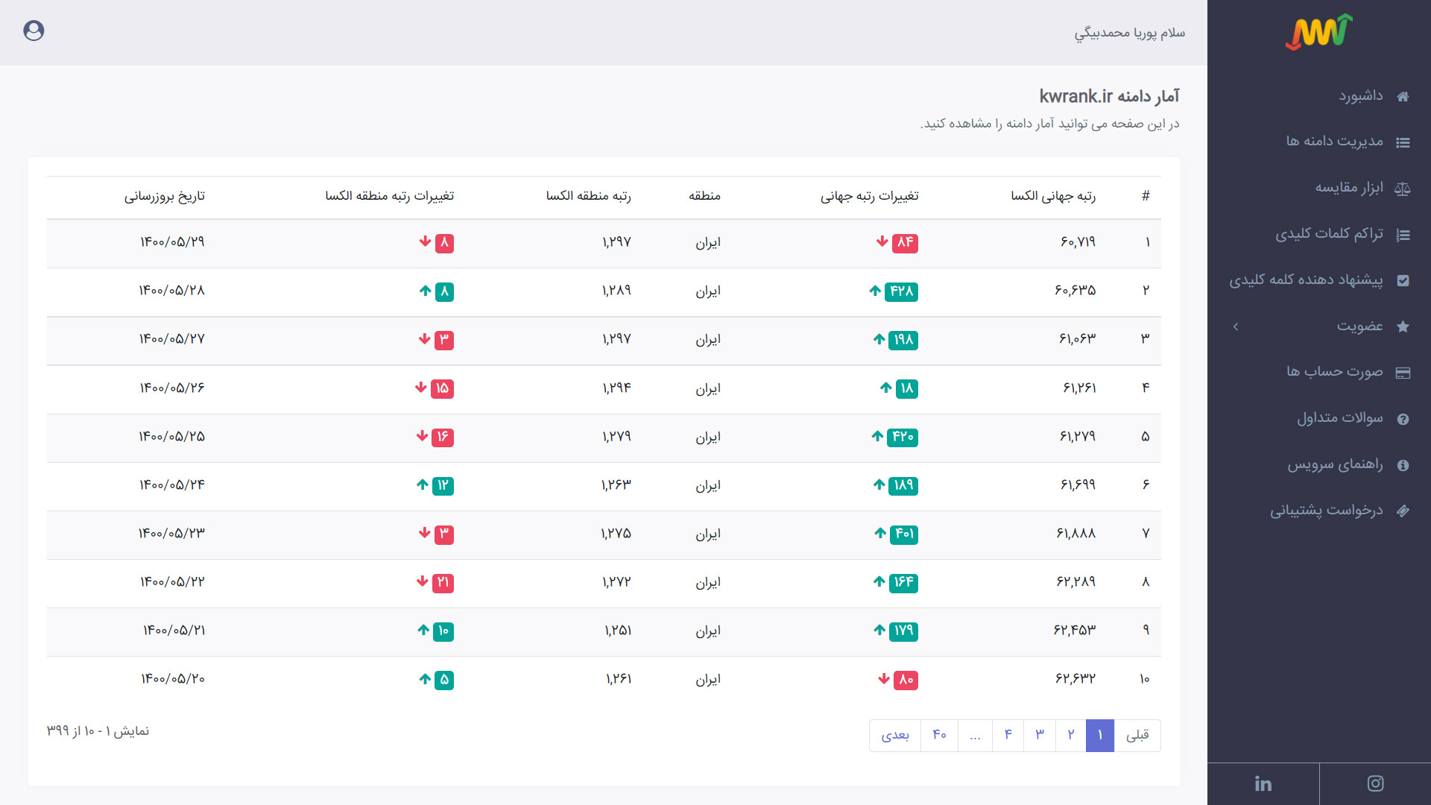
Task: Click the تغییرات رتبه جهانی column header
Action: click(870, 196)
